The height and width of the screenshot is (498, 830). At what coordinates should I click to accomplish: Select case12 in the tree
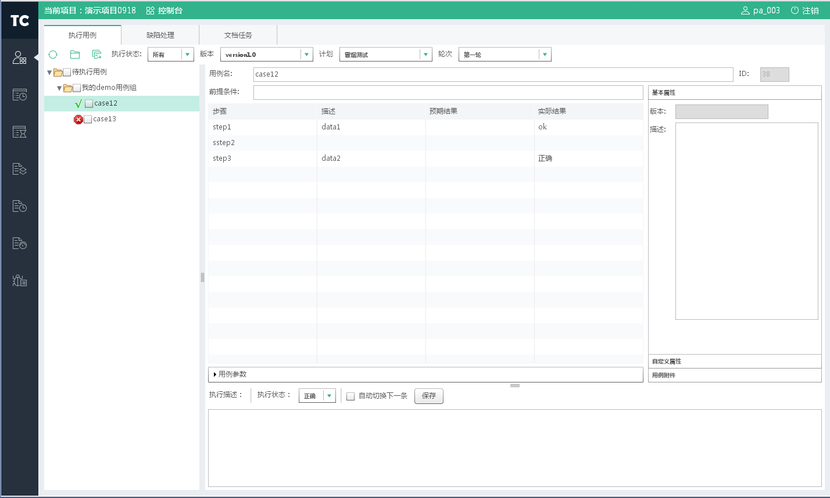(106, 103)
